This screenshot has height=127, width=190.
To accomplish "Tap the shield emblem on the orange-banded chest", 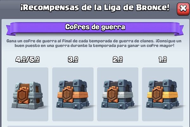I will pos(68,94).
